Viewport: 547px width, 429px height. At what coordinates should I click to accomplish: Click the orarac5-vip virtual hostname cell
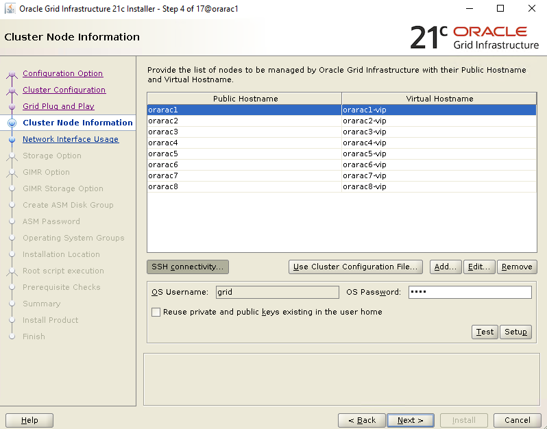click(439, 154)
